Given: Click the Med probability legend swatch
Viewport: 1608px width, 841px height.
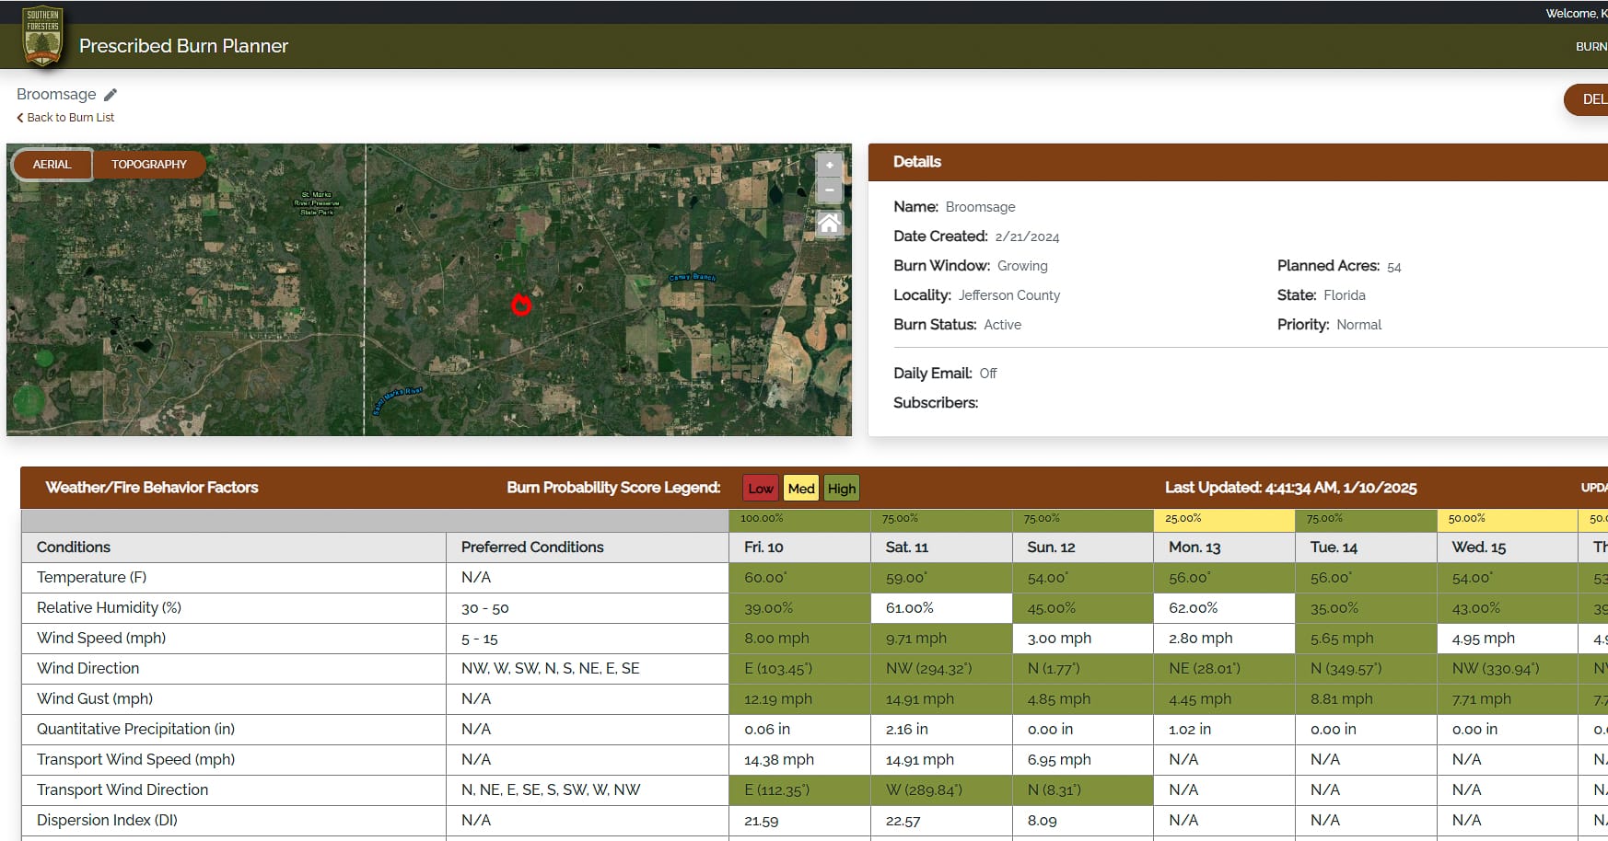Looking at the screenshot, I should pyautogui.click(x=801, y=489).
